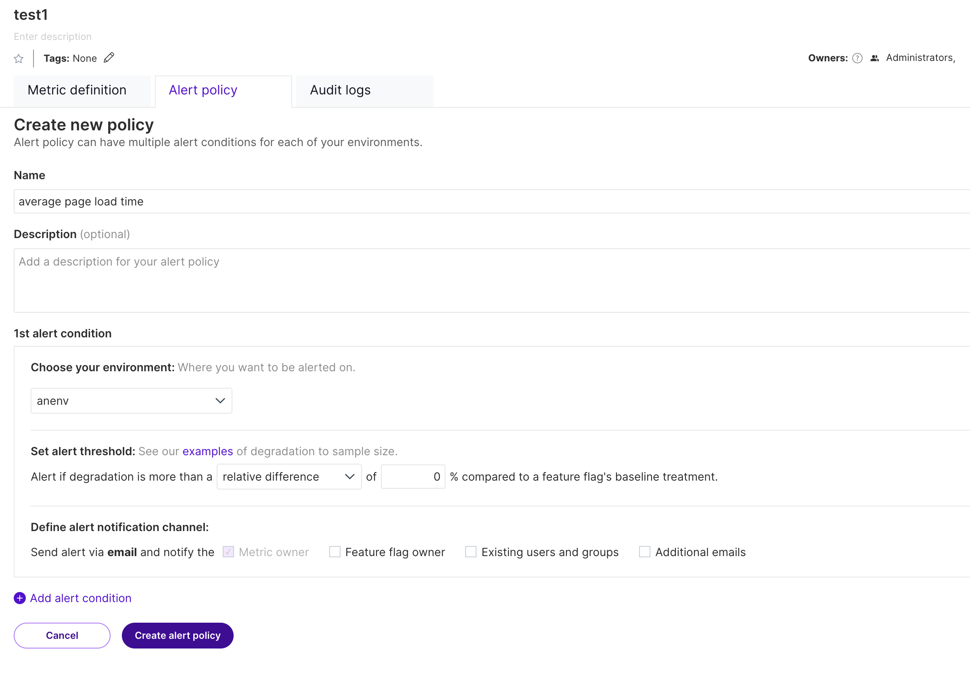Click the Create alert policy button
The image size is (970, 682).
pos(177,635)
